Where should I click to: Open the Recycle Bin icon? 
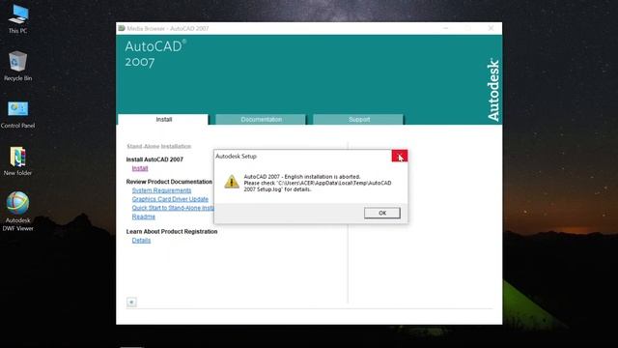17,66
